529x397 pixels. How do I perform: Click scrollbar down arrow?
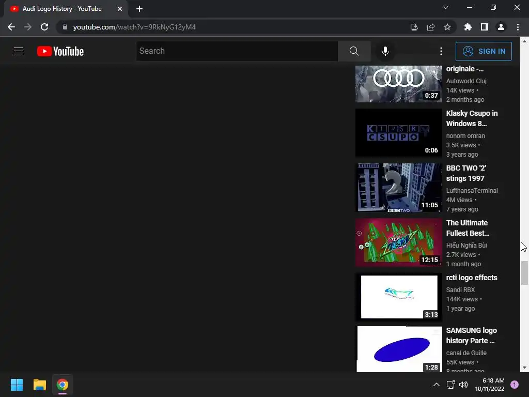pyautogui.click(x=524, y=368)
